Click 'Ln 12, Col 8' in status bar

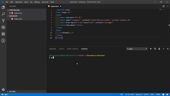130,94
